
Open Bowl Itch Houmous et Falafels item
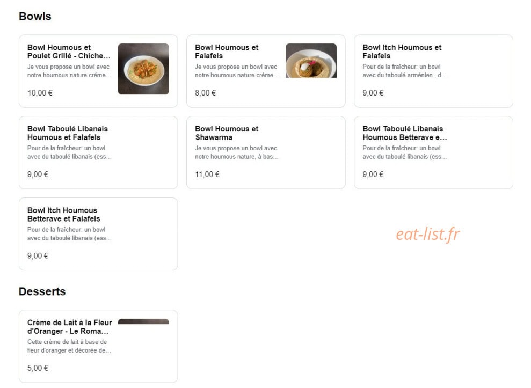coord(433,71)
